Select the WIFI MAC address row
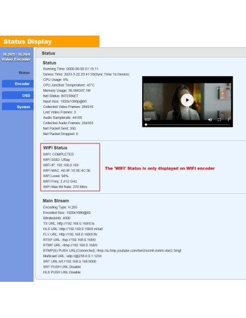The height and width of the screenshot is (318, 246). point(67,171)
